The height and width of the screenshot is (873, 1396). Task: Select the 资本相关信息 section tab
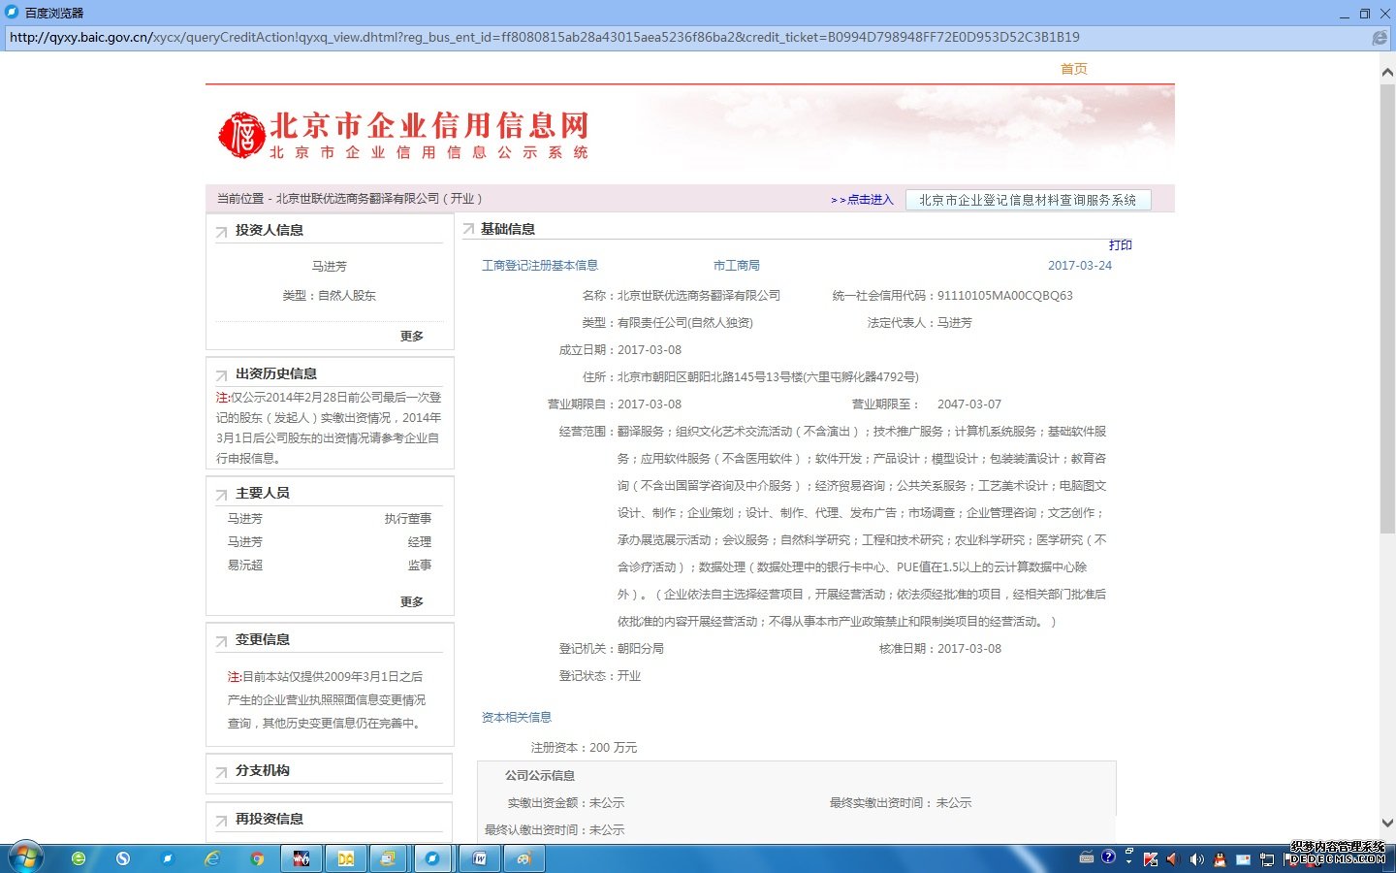(517, 718)
